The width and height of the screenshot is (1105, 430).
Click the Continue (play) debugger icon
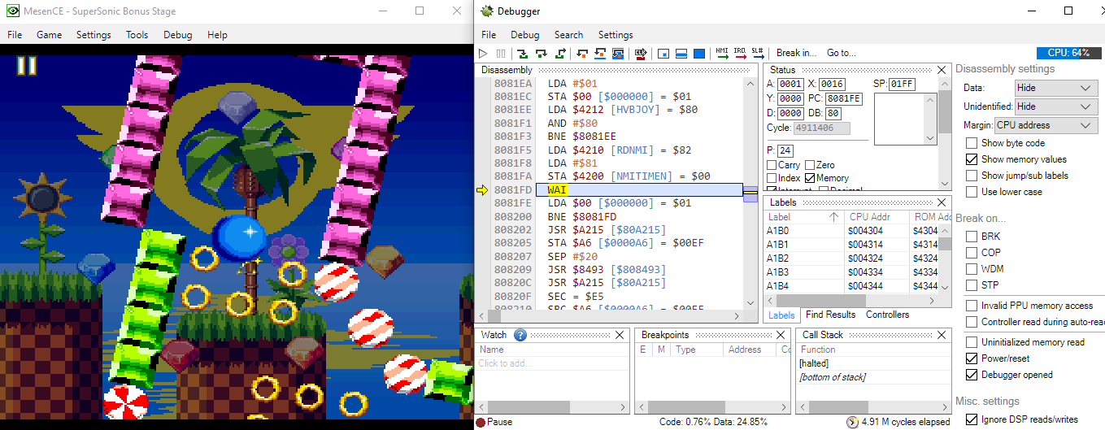pyautogui.click(x=484, y=54)
